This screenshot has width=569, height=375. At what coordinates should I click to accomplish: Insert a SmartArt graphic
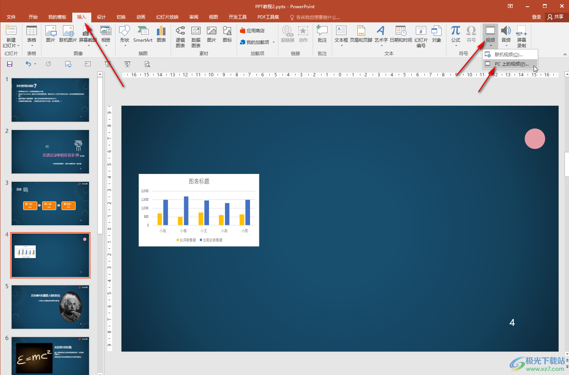click(x=143, y=34)
